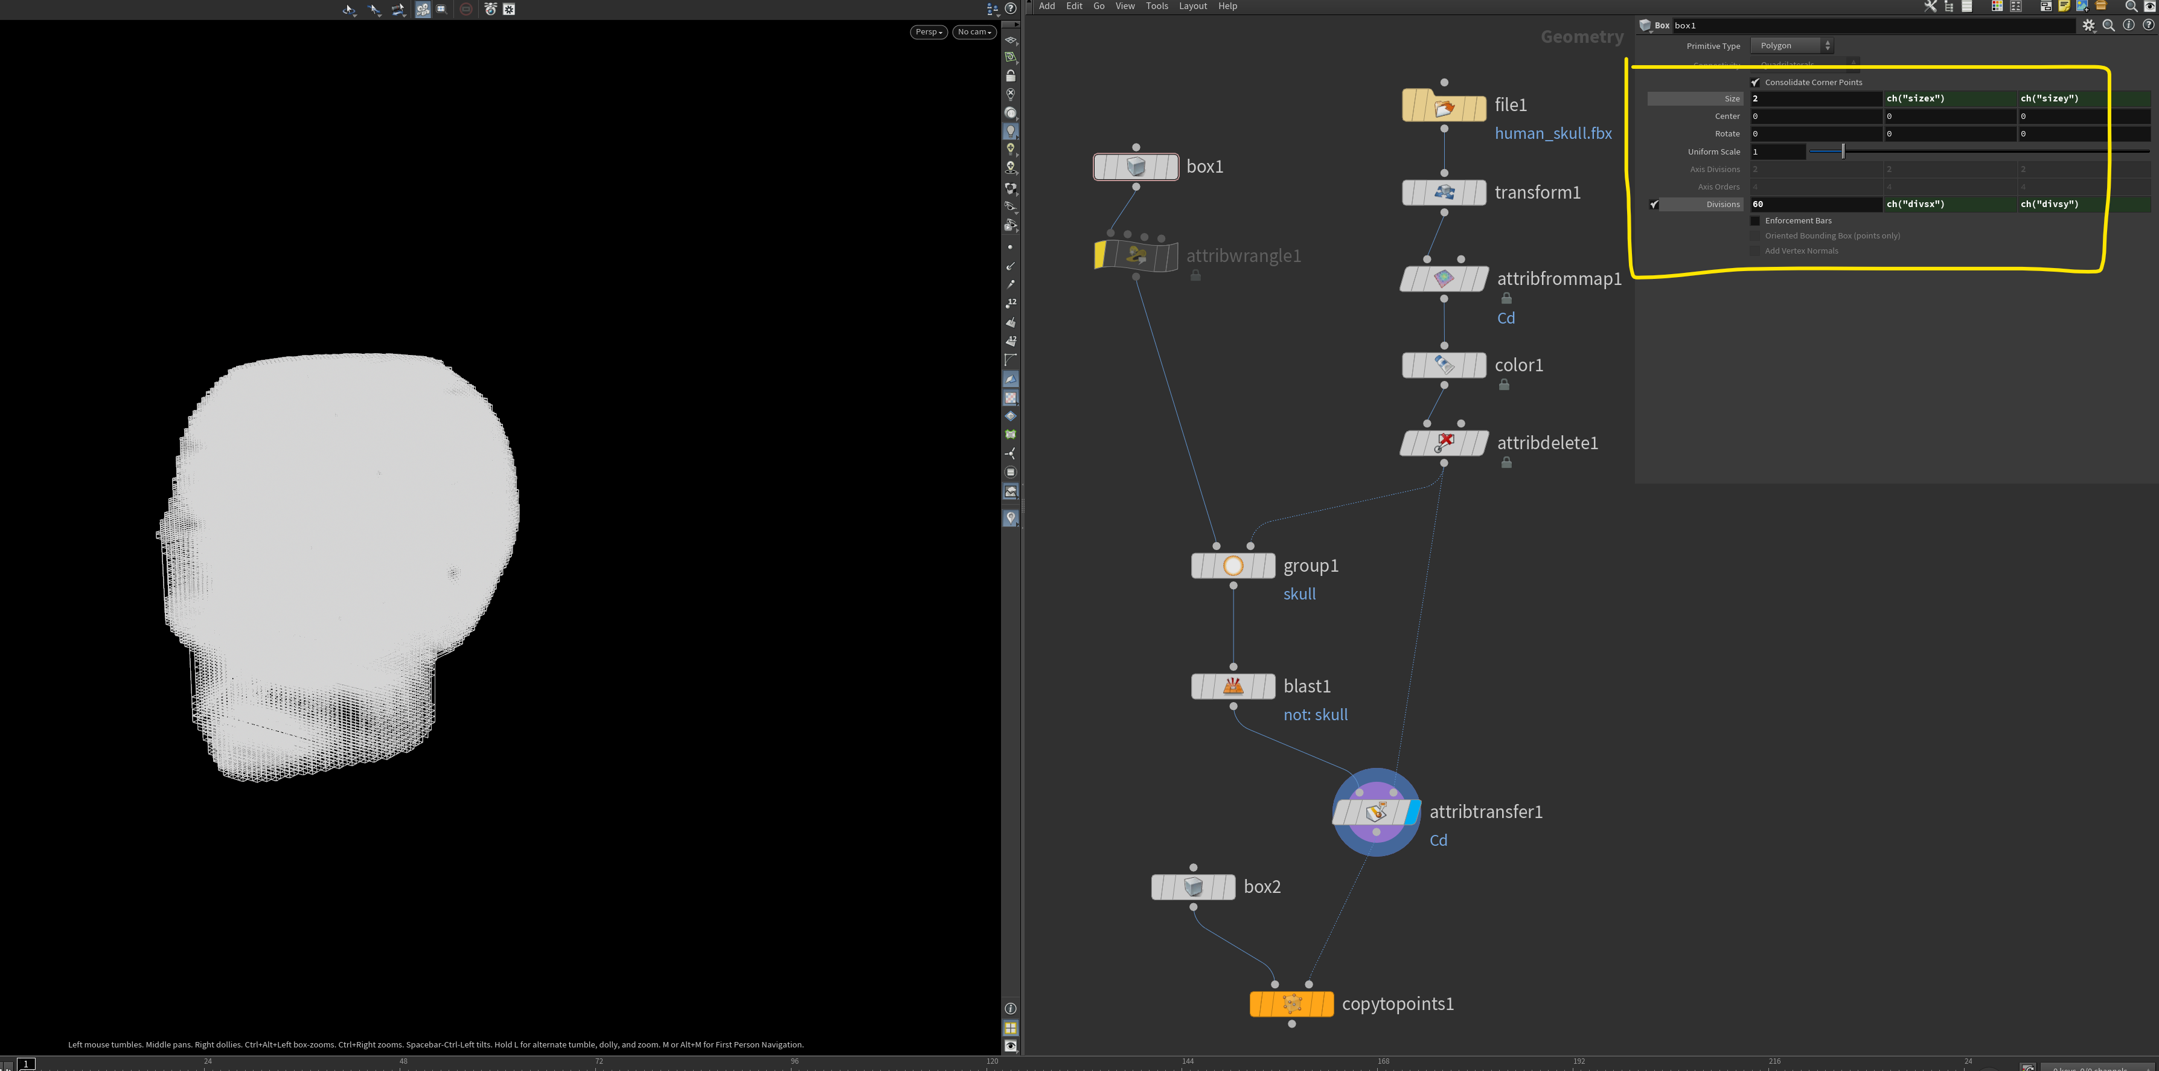
Task: Toggle display point normals in viewport sidebar
Action: 1011,266
